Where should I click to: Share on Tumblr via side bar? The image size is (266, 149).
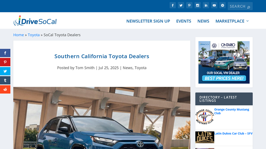(x=5, y=80)
